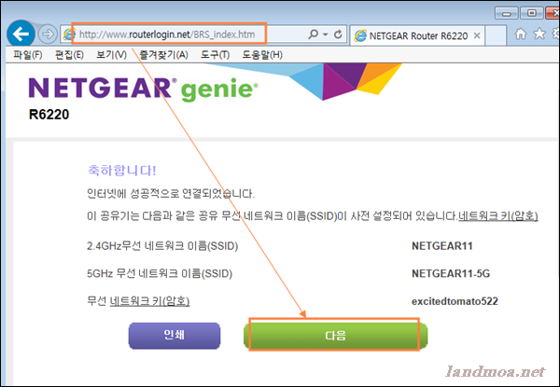The height and width of the screenshot is (387, 560).
Task: Open the 편집(E) menu
Action: pos(69,55)
